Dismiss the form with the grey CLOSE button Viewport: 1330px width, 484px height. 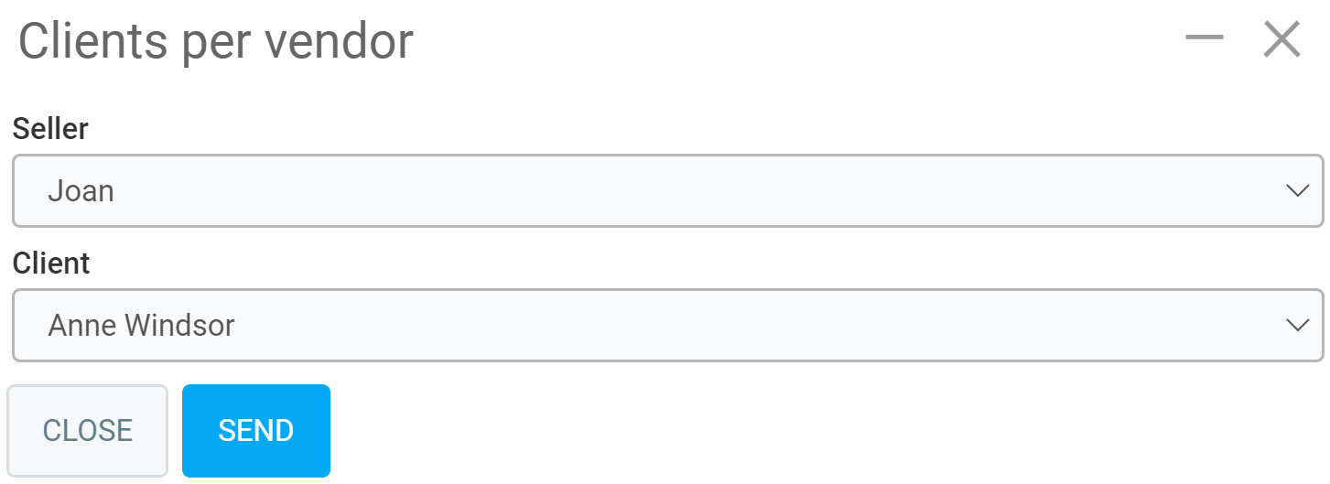pos(88,430)
